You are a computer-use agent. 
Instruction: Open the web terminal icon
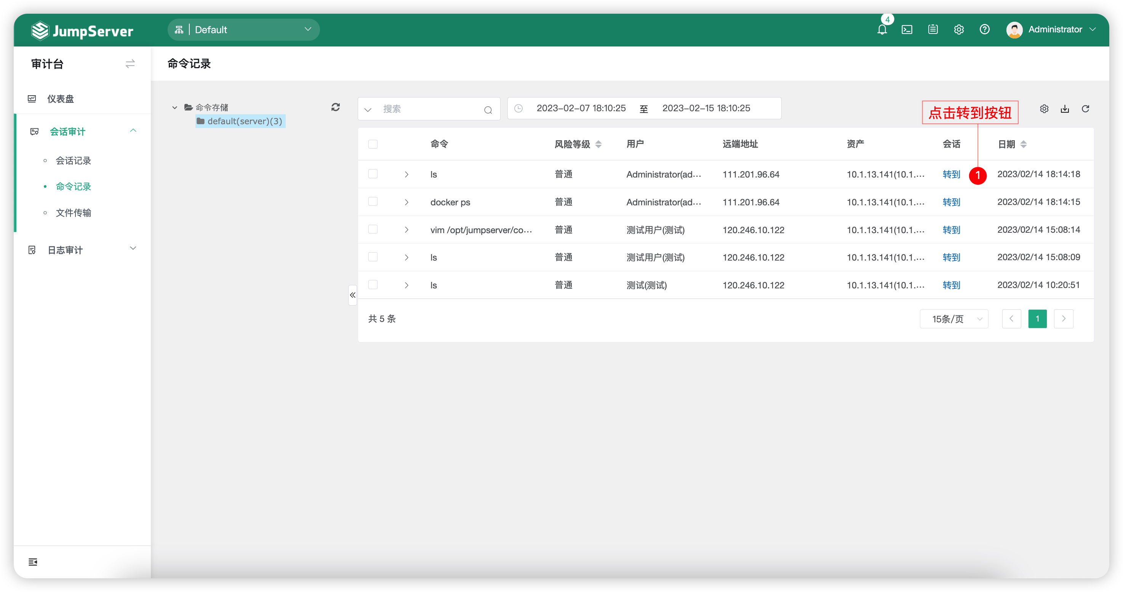click(x=907, y=30)
